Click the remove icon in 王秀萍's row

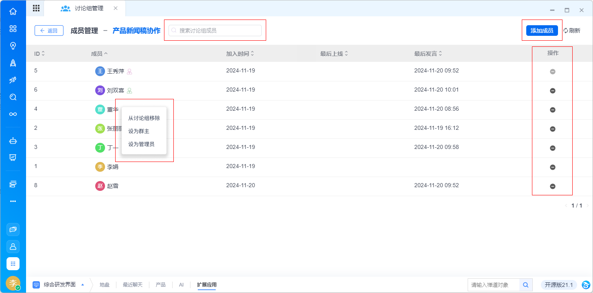click(x=553, y=72)
